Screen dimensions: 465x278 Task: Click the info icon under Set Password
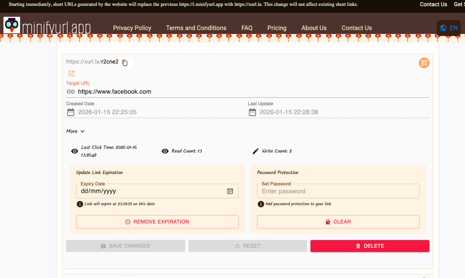click(x=260, y=204)
